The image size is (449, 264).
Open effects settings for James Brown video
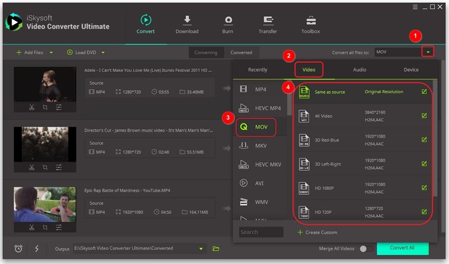(x=59, y=167)
